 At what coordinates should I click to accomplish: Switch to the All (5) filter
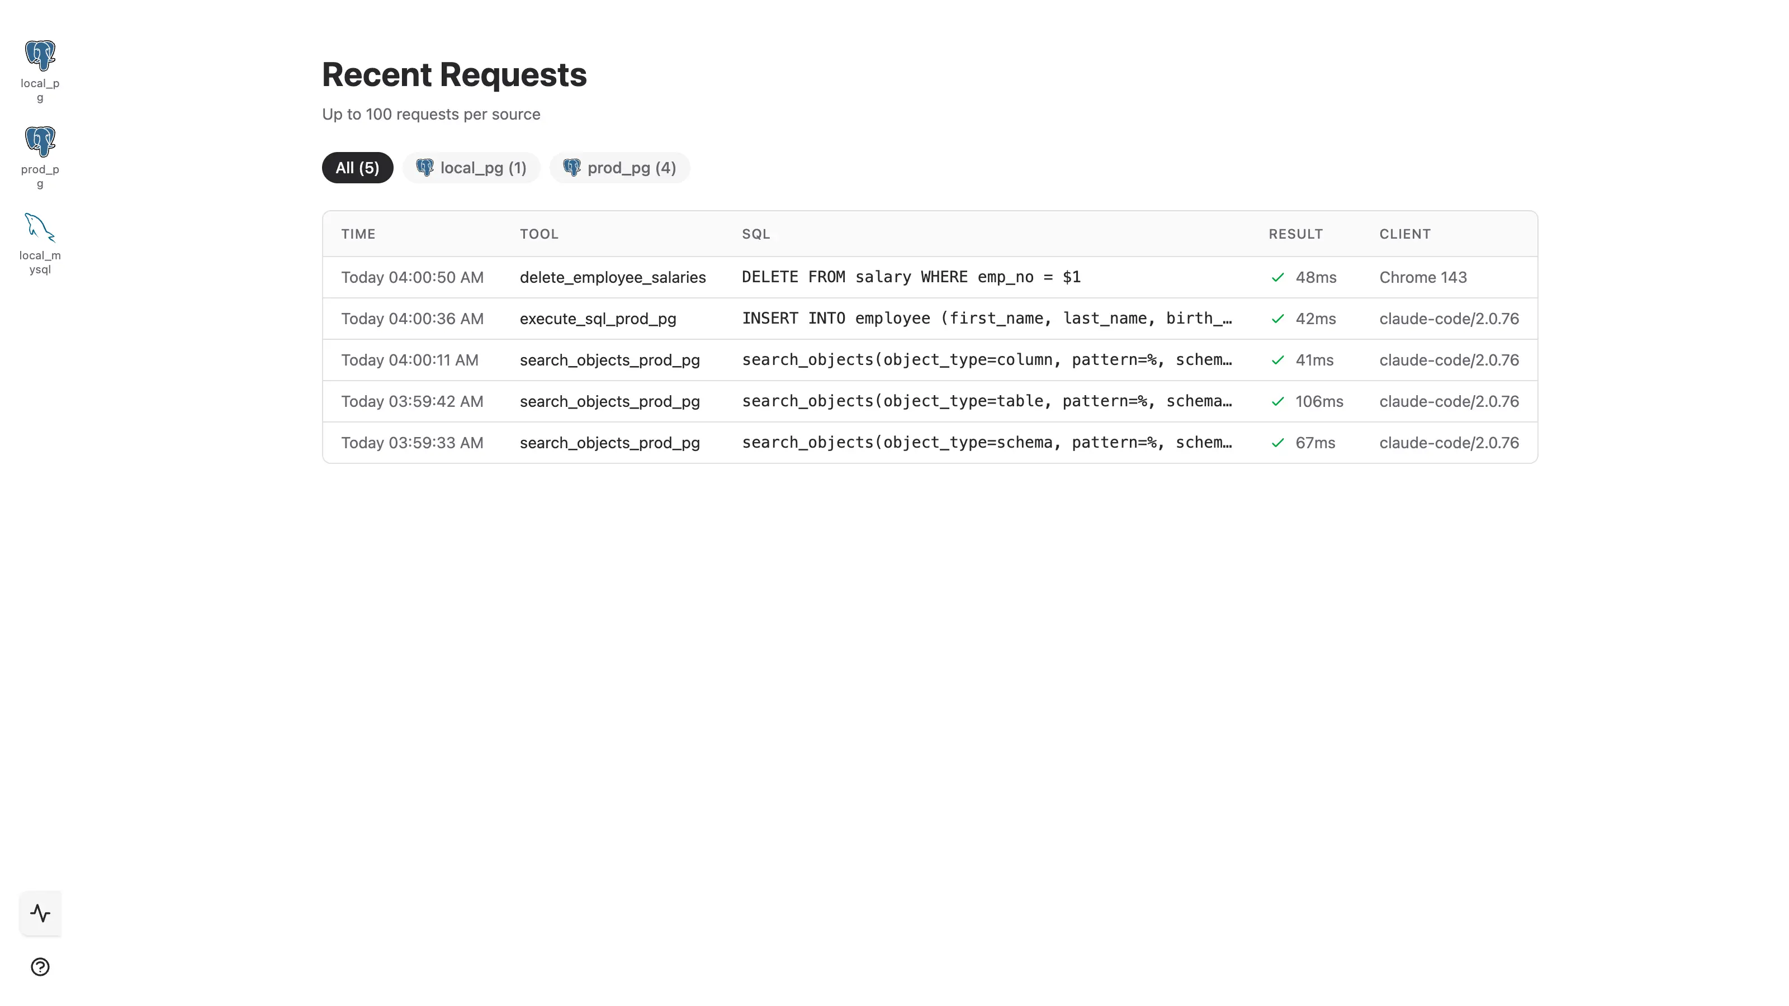tap(357, 168)
